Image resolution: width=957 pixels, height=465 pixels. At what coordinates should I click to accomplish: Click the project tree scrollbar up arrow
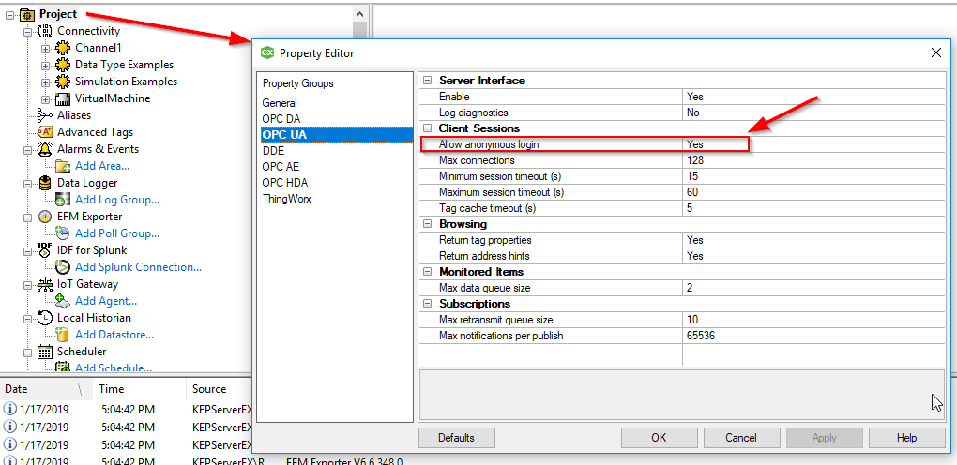[x=360, y=13]
